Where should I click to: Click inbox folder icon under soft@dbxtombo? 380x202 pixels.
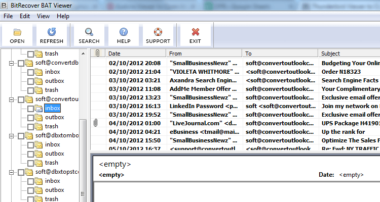(39, 145)
